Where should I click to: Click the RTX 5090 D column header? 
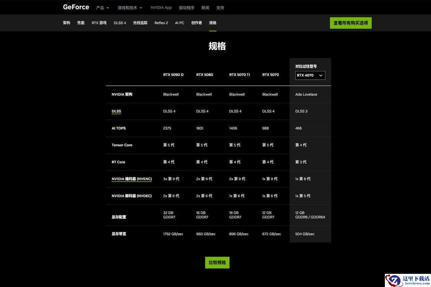click(173, 75)
